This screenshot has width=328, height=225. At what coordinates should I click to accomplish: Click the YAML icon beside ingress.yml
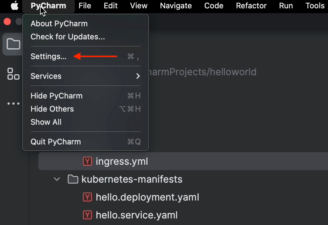coord(87,161)
